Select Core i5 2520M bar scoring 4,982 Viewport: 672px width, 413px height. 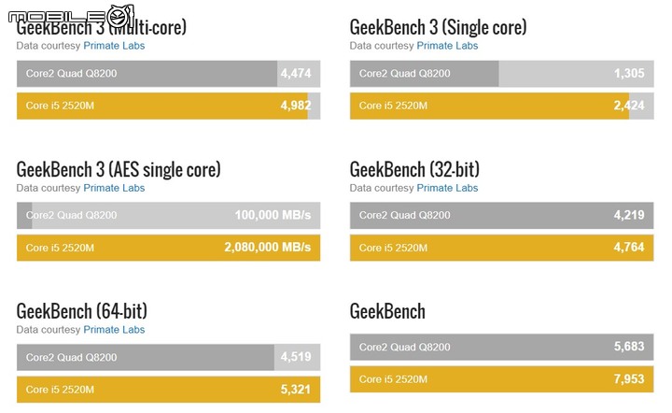coord(168,106)
